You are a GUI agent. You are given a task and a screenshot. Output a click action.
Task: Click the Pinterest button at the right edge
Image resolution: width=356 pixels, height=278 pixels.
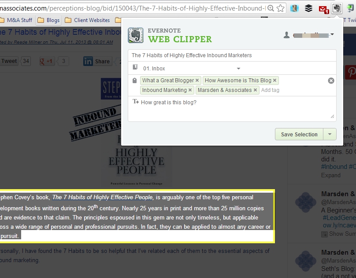pos(351,72)
